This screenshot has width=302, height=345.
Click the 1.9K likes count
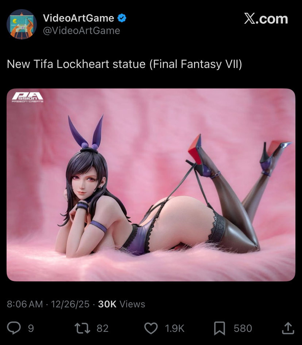coord(175,328)
